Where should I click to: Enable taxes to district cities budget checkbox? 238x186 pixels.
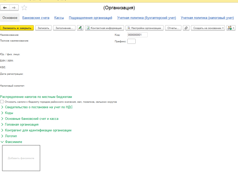tap(2, 102)
